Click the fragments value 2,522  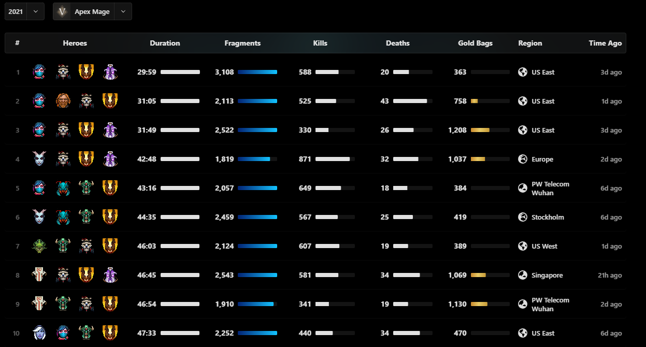pyautogui.click(x=224, y=130)
